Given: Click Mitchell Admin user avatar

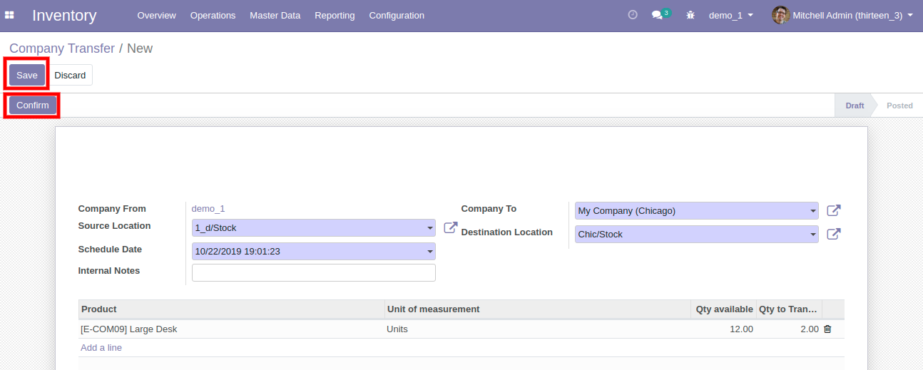Looking at the screenshot, I should pos(780,15).
